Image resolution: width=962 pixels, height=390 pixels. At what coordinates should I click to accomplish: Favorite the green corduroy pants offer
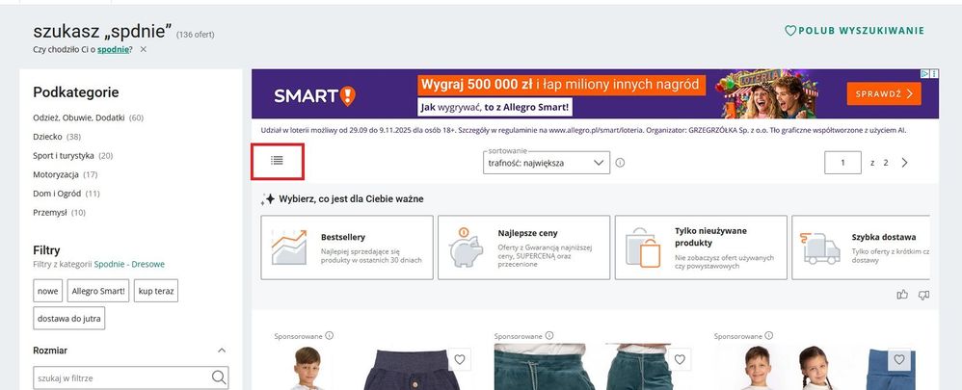(x=680, y=360)
